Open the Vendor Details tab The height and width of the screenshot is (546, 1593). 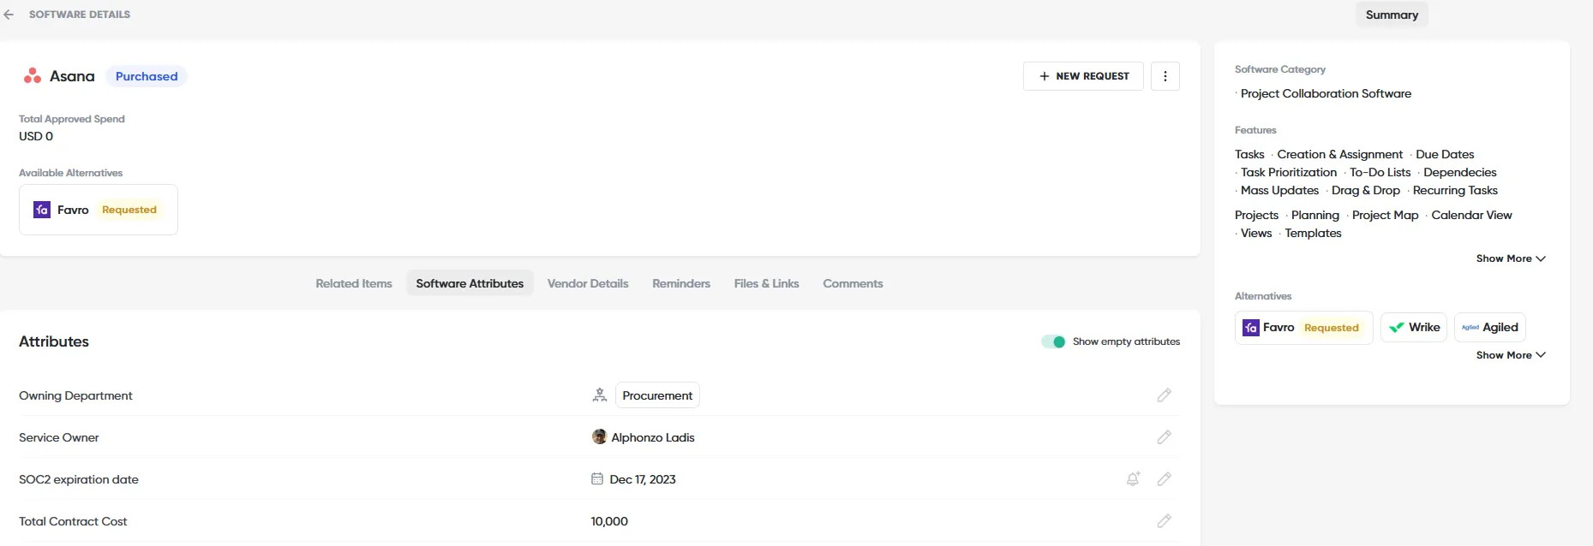click(588, 283)
